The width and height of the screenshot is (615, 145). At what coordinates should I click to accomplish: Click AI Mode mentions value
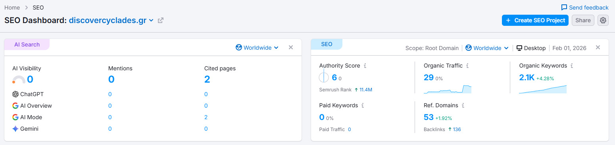click(x=110, y=117)
